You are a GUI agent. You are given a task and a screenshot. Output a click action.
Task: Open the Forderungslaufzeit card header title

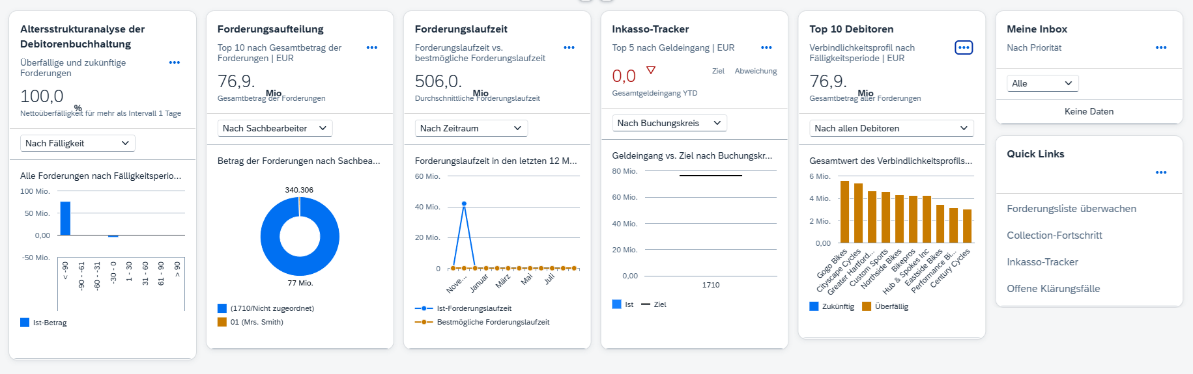461,29
